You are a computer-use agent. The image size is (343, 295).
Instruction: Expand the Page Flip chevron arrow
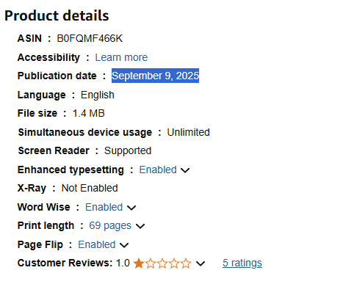pos(124,245)
